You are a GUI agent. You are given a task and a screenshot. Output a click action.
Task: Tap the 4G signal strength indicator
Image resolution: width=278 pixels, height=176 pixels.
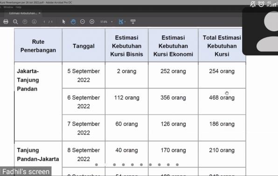[x=272, y=4]
